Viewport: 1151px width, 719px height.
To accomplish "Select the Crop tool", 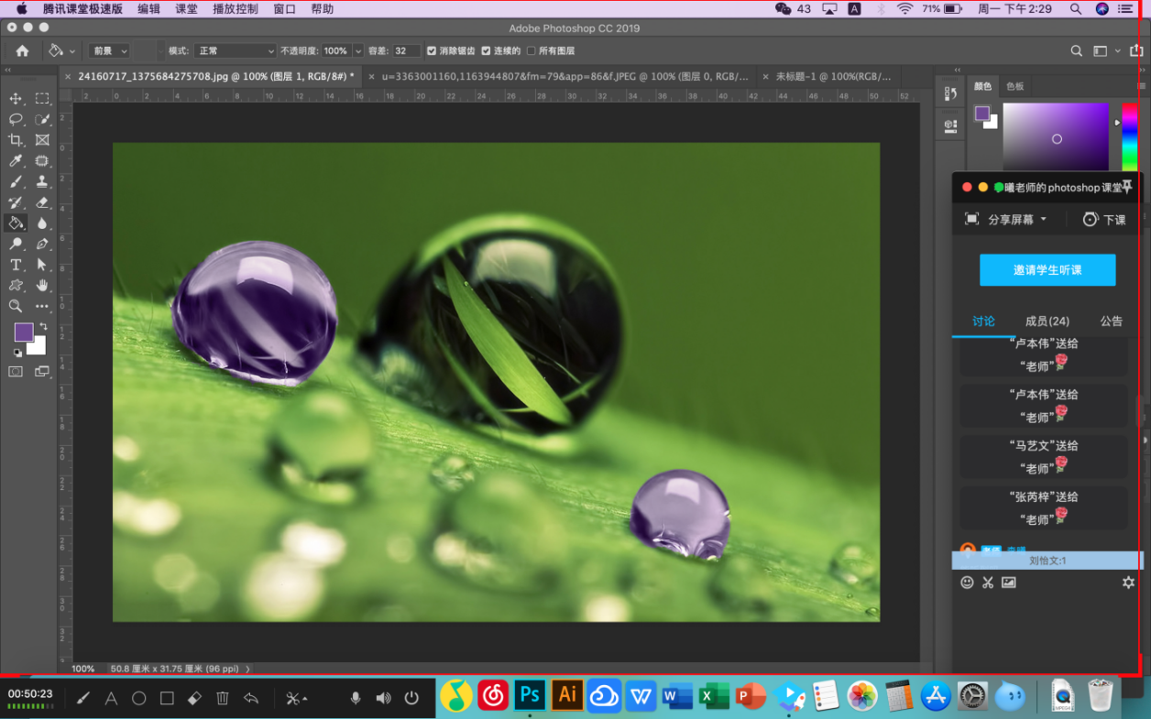I will [x=16, y=140].
